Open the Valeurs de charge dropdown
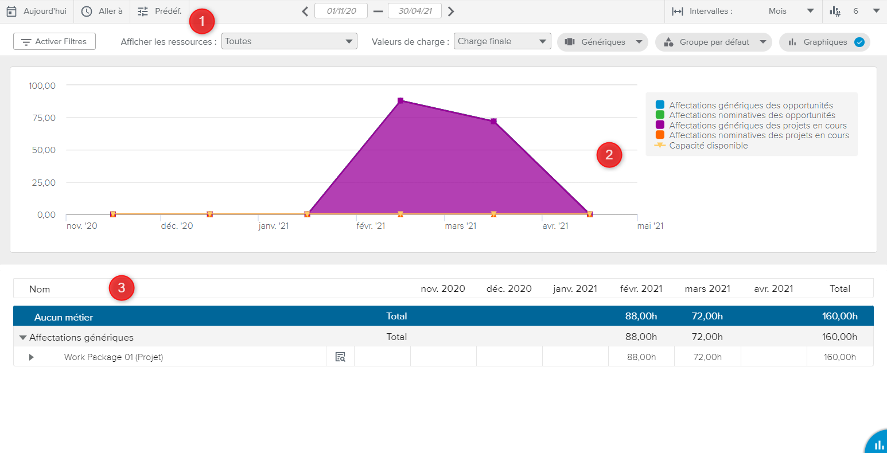 coord(502,41)
